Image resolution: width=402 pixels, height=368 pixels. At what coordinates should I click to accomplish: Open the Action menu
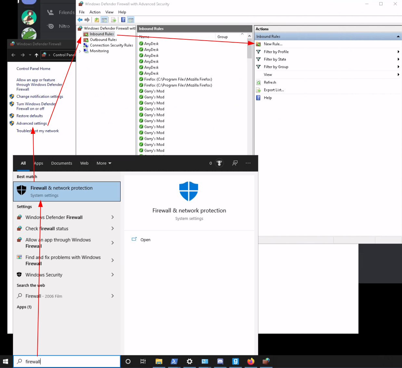(95, 12)
